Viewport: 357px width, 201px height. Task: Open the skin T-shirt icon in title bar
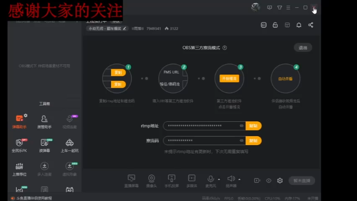click(279, 7)
